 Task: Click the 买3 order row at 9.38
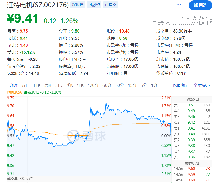[192, 146]
